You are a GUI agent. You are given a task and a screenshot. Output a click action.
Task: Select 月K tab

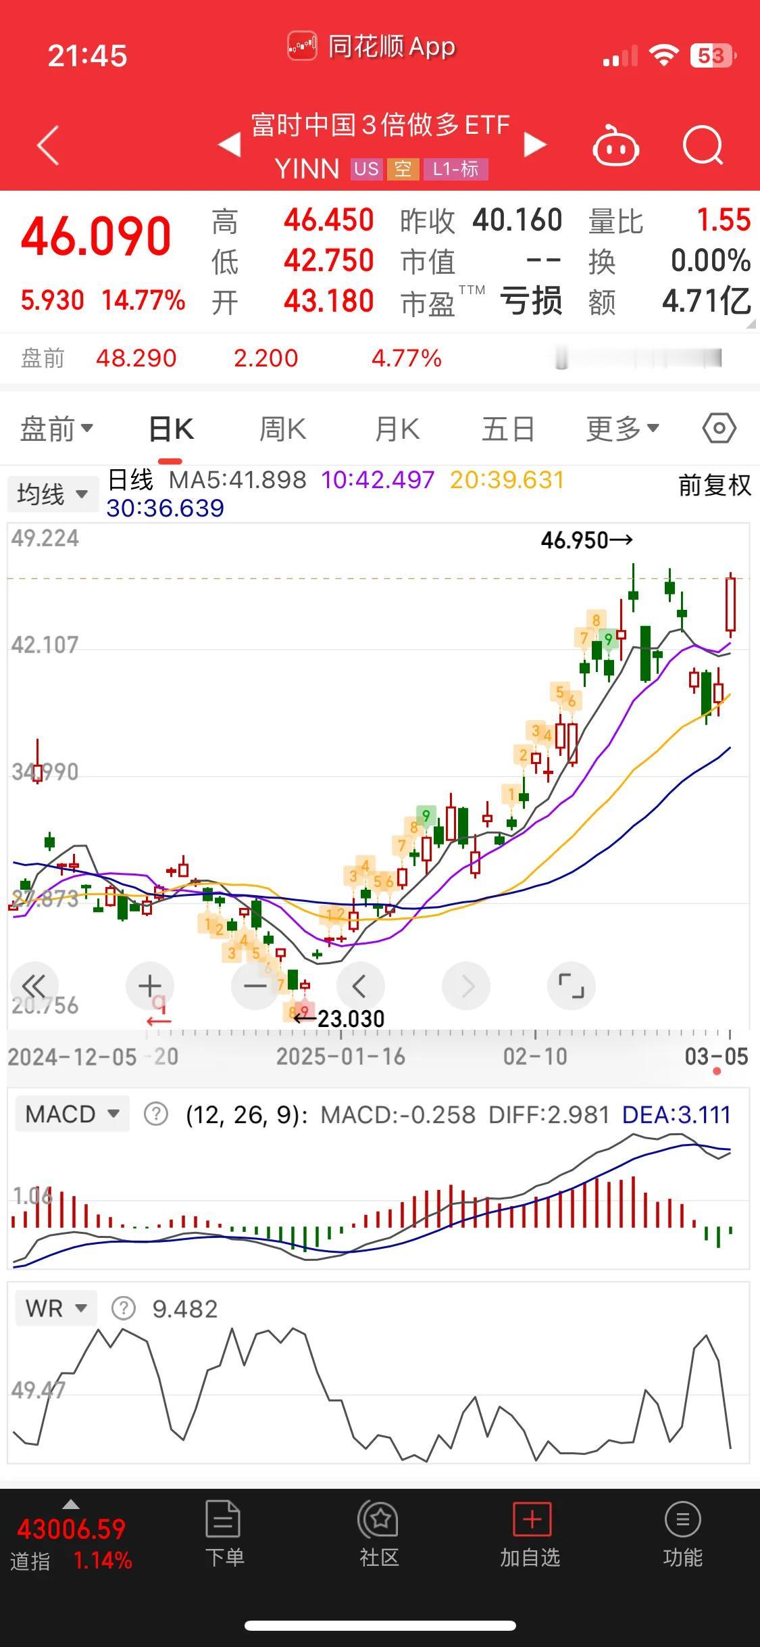[397, 429]
